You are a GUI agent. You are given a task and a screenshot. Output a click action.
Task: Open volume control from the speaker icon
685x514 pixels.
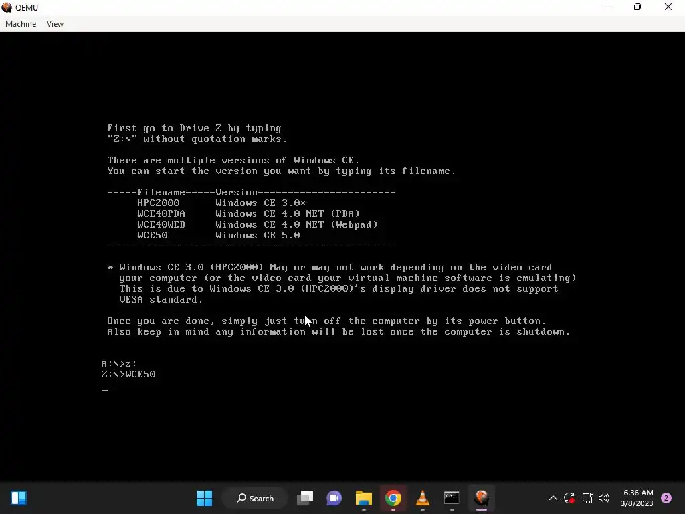point(604,498)
